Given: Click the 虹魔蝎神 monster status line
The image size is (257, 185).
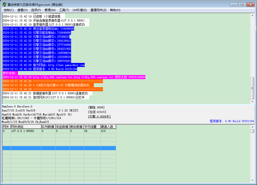Looking at the screenshot, I should 31,118.
